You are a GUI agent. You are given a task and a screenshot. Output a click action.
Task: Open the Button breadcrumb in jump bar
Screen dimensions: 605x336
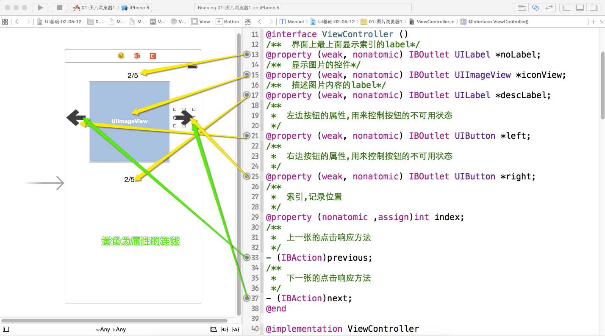coord(228,22)
